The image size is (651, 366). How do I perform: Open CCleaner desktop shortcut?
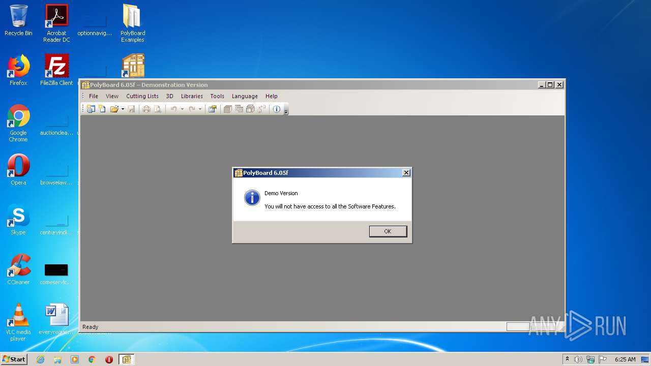click(18, 269)
